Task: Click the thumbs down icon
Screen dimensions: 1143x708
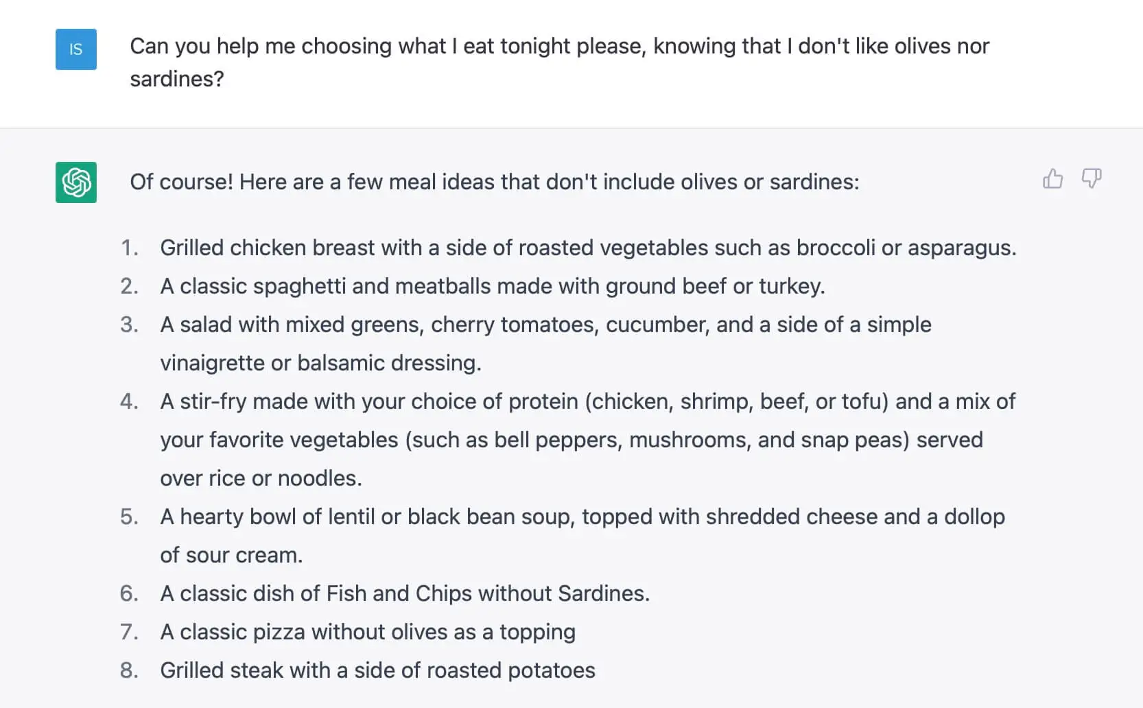Action: click(x=1091, y=179)
